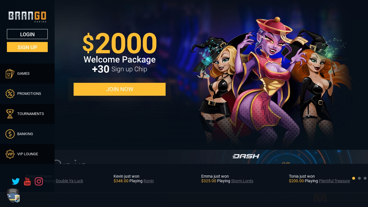Click the percent badge Promotions icon

10,94
